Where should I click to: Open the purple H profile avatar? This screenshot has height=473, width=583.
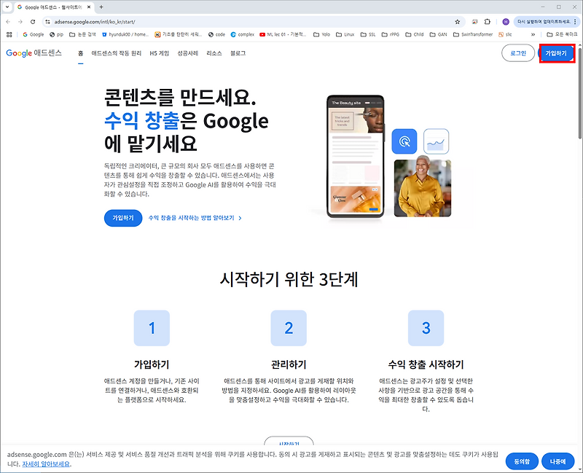coord(506,22)
